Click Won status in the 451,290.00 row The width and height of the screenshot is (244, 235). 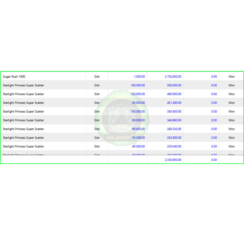[232, 103]
